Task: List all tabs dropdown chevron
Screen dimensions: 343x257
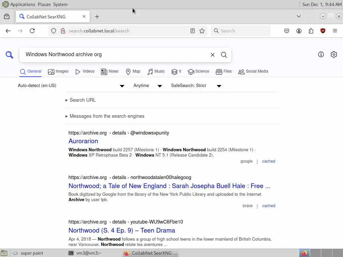Action: pos(298,16)
